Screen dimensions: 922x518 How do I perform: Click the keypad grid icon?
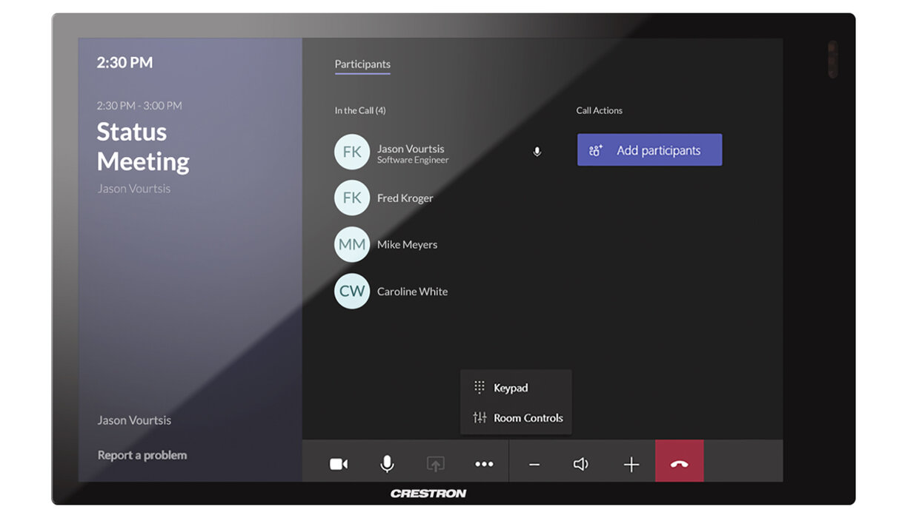pos(480,387)
